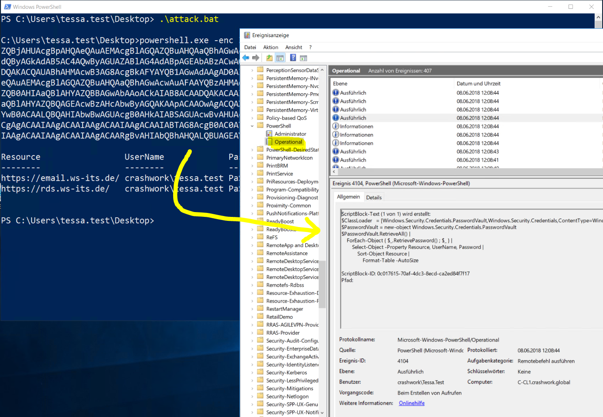This screenshot has width=603, height=417.
Task: Click the ScriptBlock-ID line in event text
Action: pos(406,273)
